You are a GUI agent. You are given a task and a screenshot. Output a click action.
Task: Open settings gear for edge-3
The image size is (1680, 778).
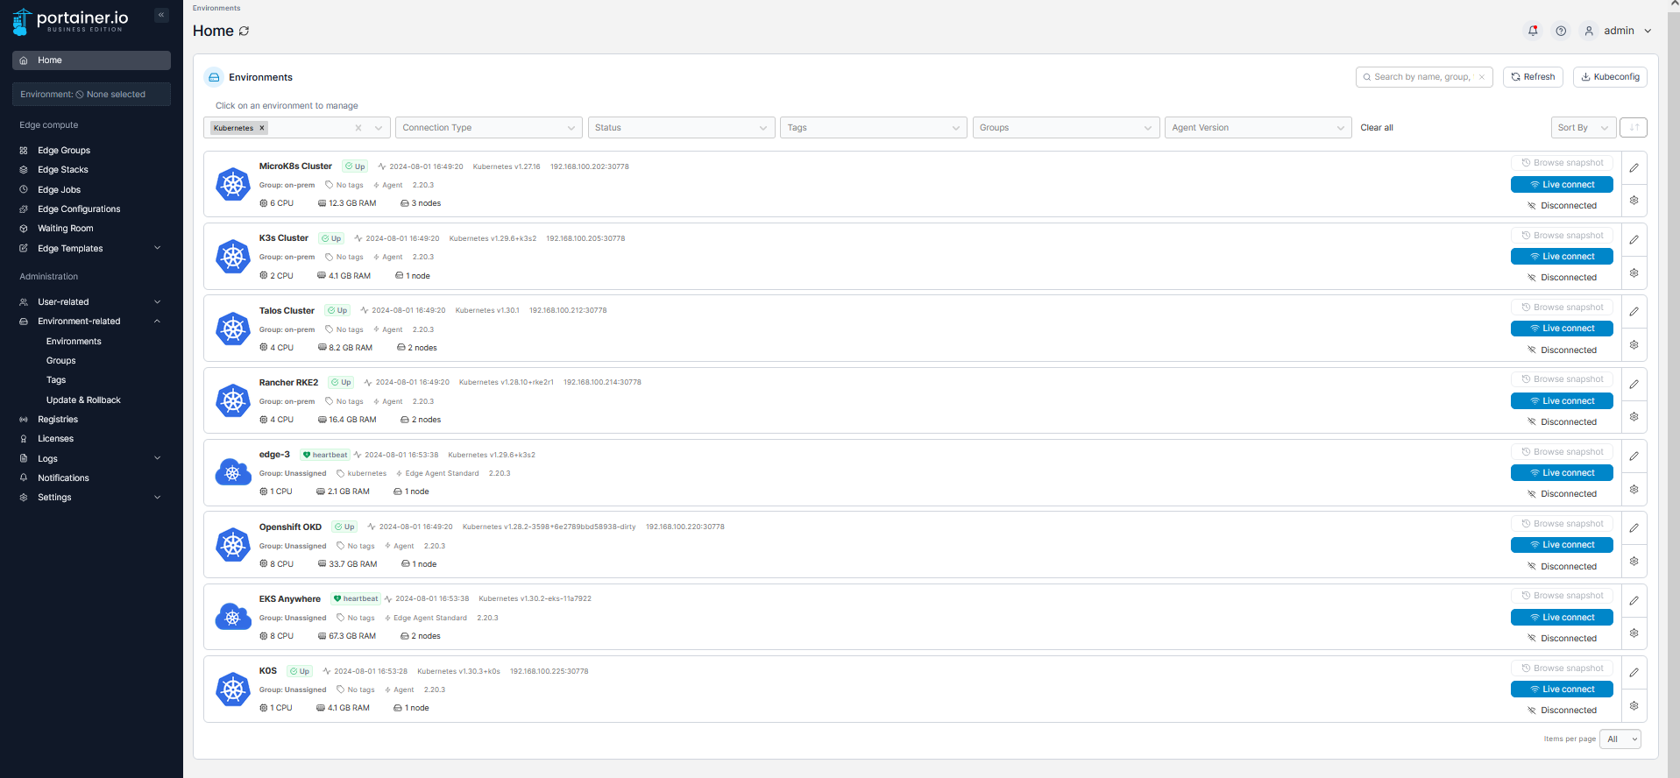click(x=1634, y=489)
